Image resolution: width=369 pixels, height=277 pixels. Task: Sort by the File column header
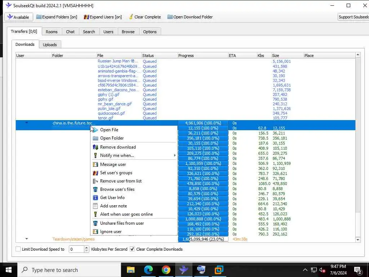[119, 56]
